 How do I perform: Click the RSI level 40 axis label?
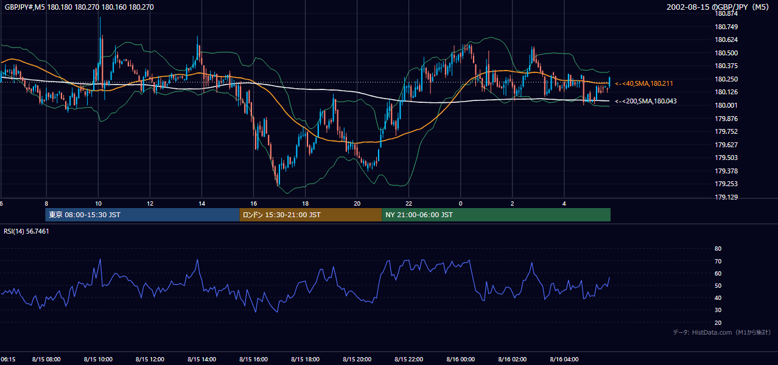click(718, 298)
